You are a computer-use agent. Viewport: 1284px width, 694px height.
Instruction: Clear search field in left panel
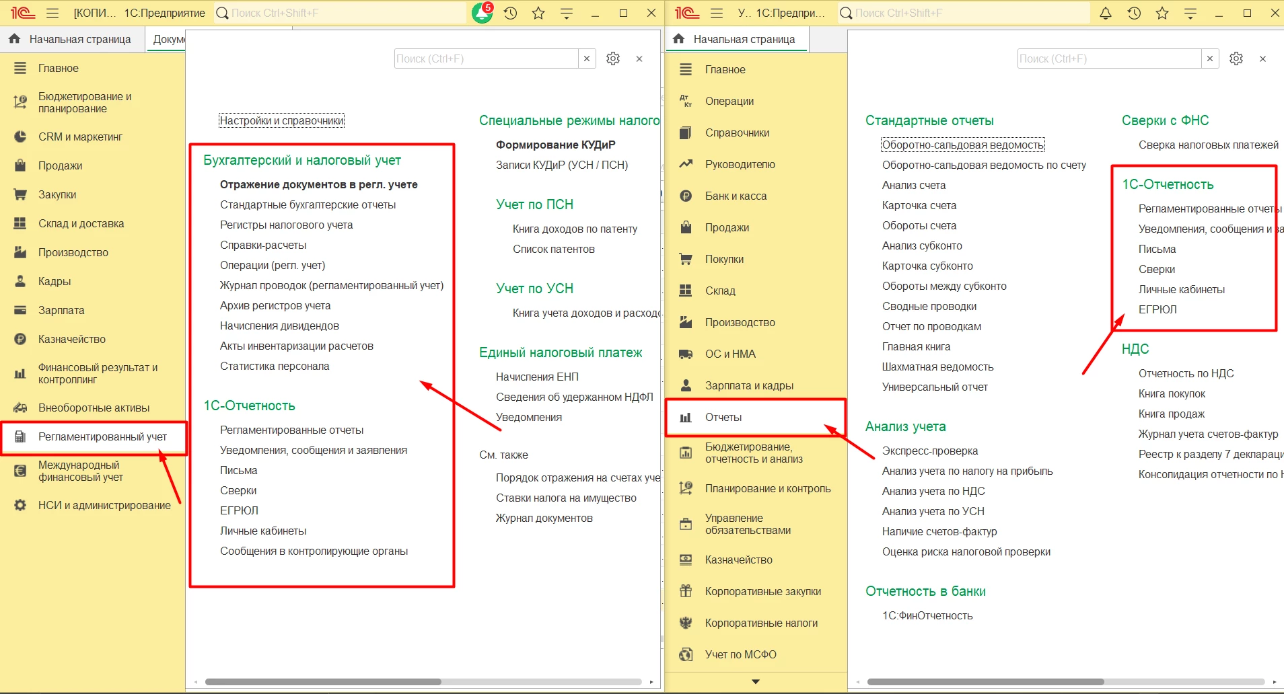[x=587, y=59]
